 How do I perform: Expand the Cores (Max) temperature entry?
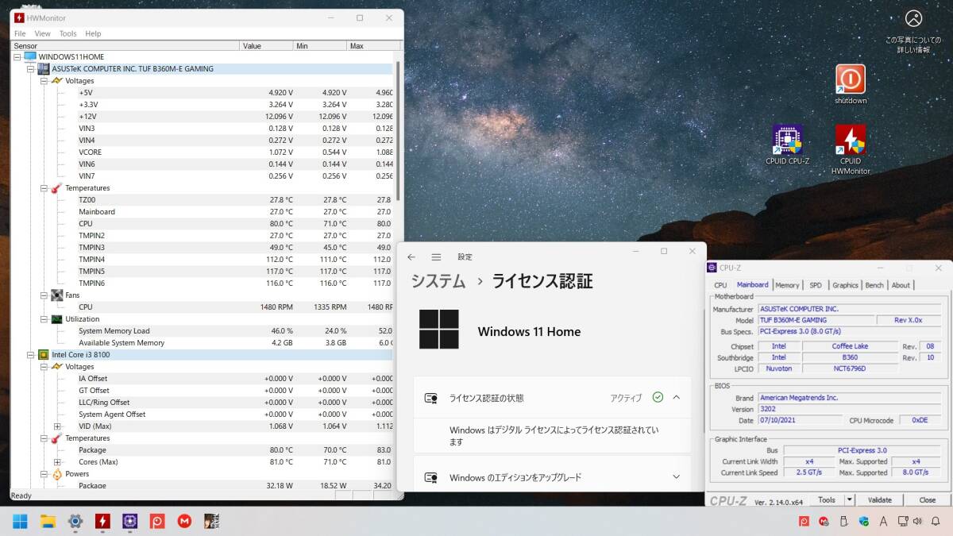(x=57, y=462)
